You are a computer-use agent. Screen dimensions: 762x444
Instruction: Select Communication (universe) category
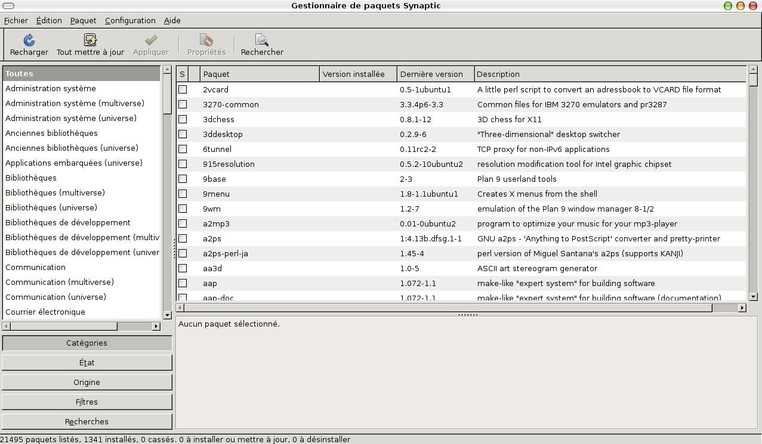pos(81,297)
